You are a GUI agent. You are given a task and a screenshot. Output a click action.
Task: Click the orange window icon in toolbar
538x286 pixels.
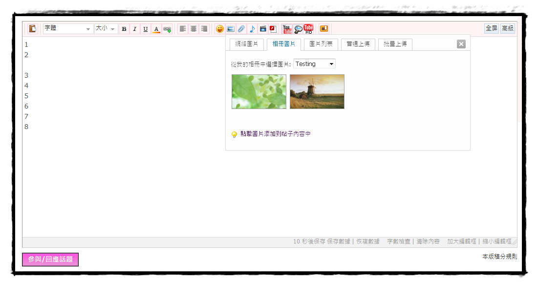pyautogui.click(x=324, y=29)
